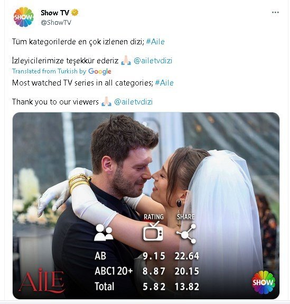Click the Google logo in translation note
Viewport: 290px width, 304px height.
(100, 72)
